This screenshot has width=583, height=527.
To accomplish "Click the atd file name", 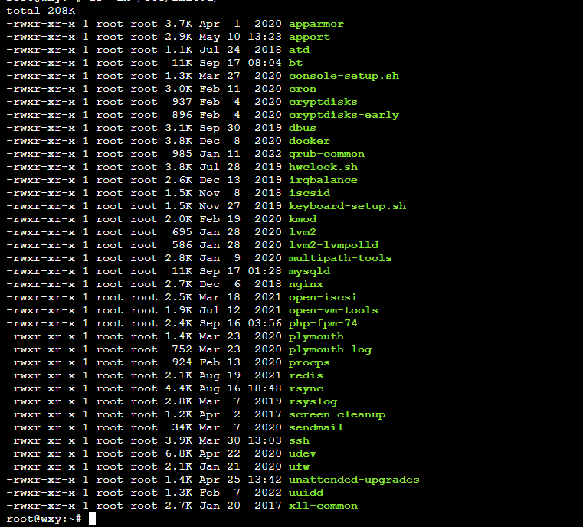I will [299, 50].
